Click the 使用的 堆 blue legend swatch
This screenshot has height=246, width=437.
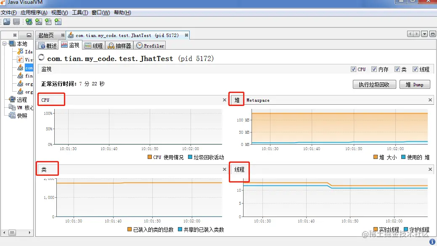point(403,157)
